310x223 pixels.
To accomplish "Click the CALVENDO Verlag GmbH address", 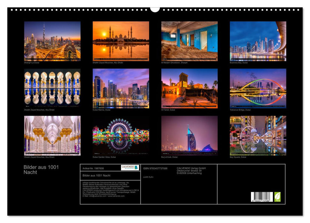I will click(192, 170).
